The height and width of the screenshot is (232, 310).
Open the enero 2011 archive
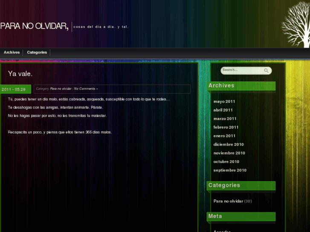(x=224, y=136)
